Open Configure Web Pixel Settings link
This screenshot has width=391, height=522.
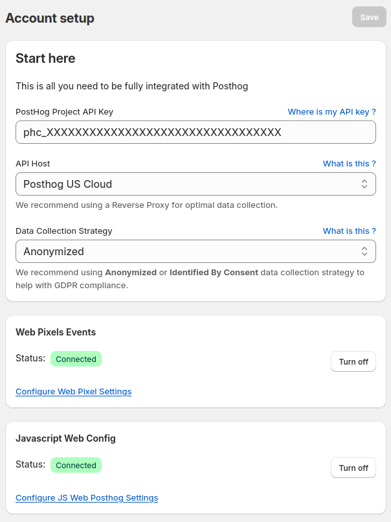coord(73,392)
